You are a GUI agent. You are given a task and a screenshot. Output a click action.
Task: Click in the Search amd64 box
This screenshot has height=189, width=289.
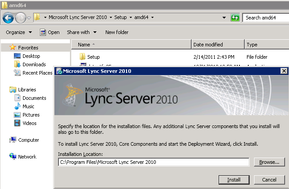(266, 18)
